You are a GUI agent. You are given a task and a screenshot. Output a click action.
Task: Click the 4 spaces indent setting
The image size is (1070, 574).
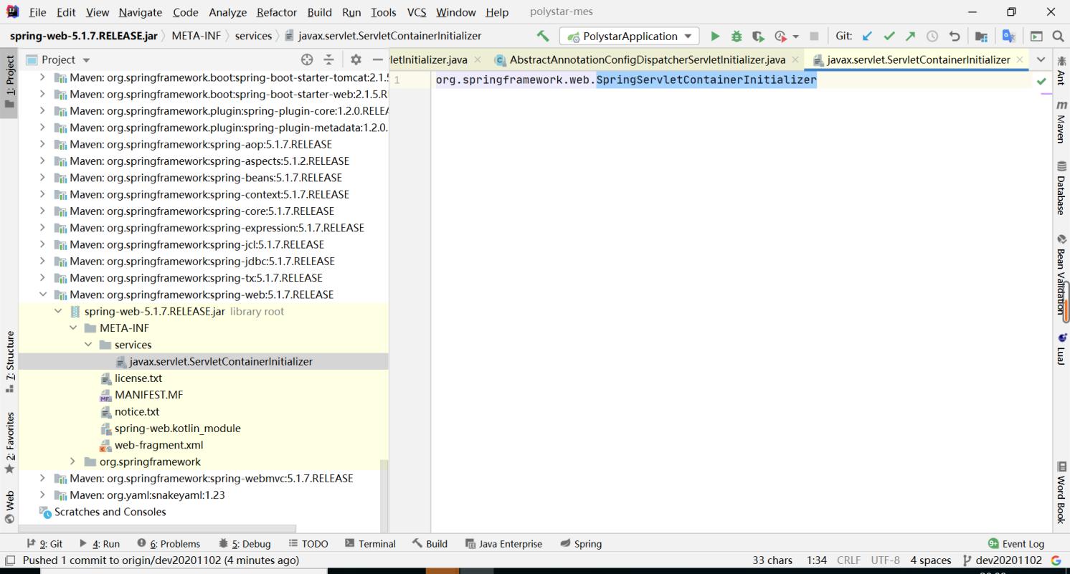(931, 560)
